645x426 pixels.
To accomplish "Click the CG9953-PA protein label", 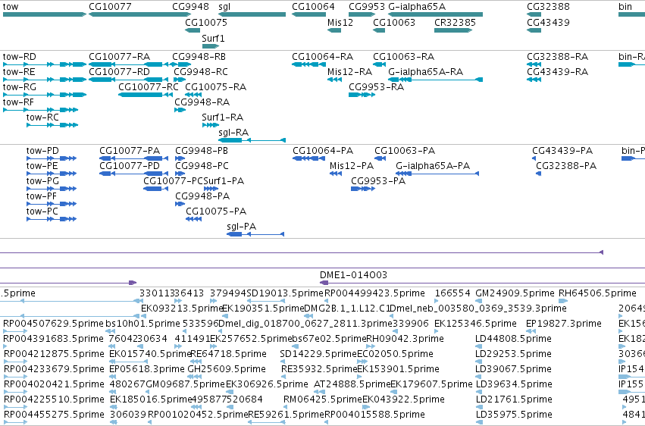I will click(378, 181).
